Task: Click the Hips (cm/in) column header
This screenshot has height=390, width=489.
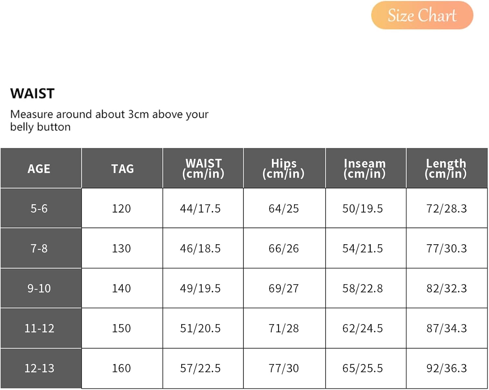Action: pos(284,168)
